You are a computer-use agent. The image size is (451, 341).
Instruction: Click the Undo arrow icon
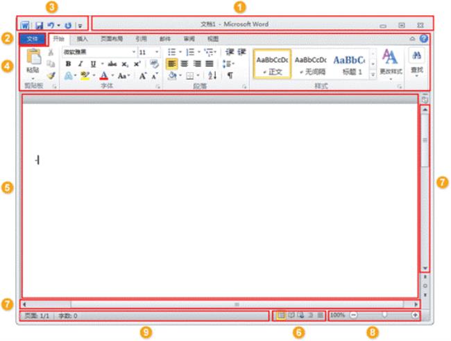[51, 25]
